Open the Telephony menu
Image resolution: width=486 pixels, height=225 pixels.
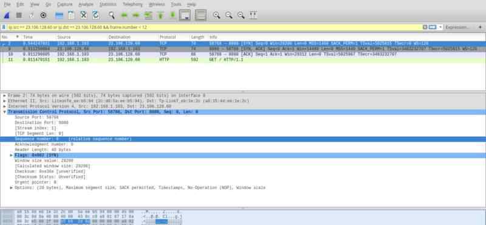tap(132, 4)
